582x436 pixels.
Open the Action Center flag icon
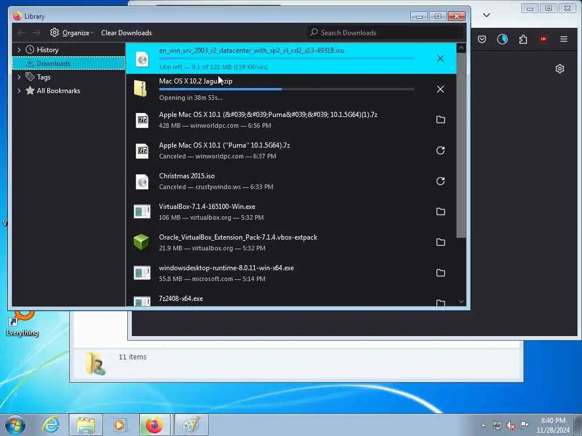[524, 425]
